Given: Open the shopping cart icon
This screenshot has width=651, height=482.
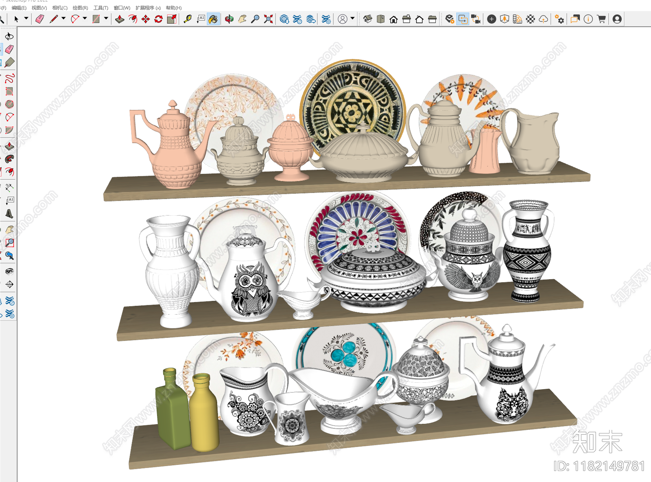Looking at the screenshot, I should coord(601,19).
